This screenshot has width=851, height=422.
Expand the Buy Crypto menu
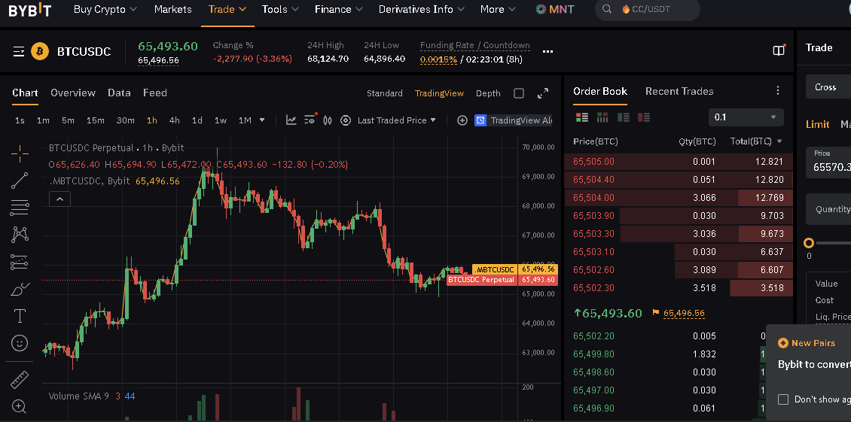pyautogui.click(x=105, y=9)
